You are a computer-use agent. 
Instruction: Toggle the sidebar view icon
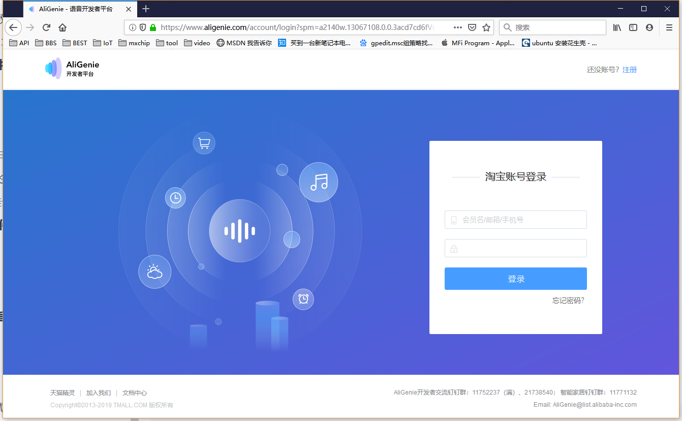pyautogui.click(x=633, y=27)
